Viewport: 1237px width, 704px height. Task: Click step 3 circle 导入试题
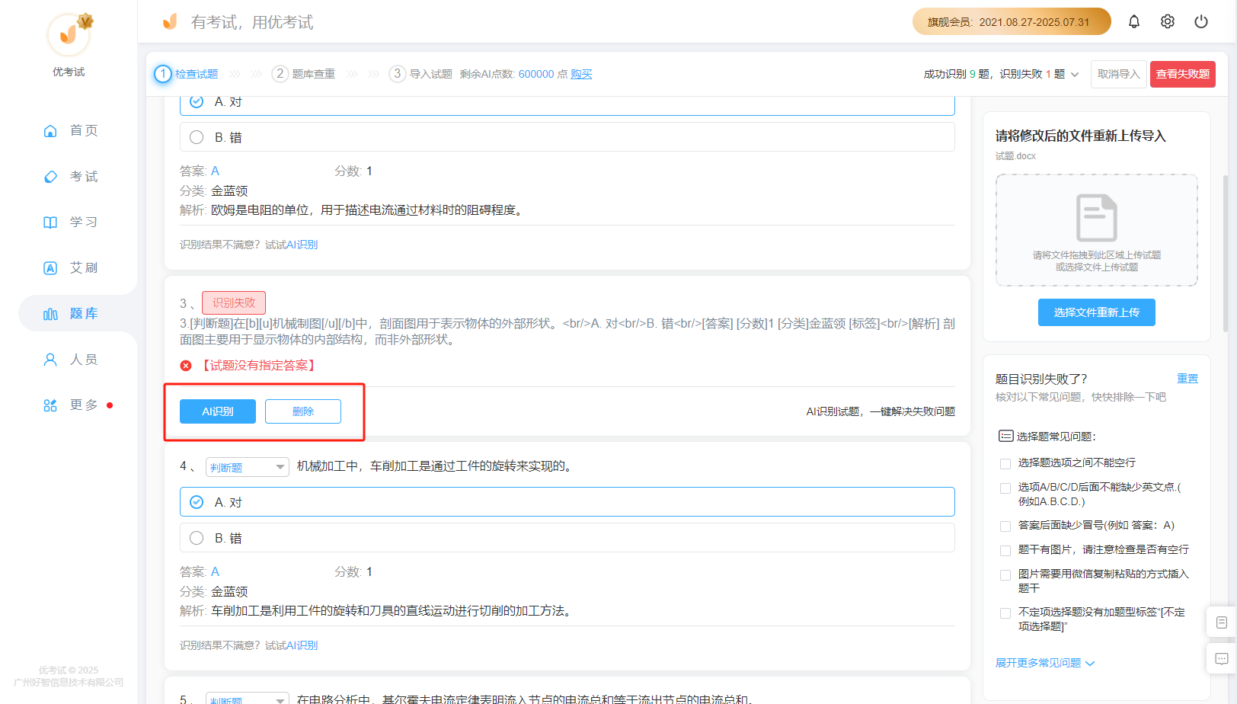click(x=397, y=74)
